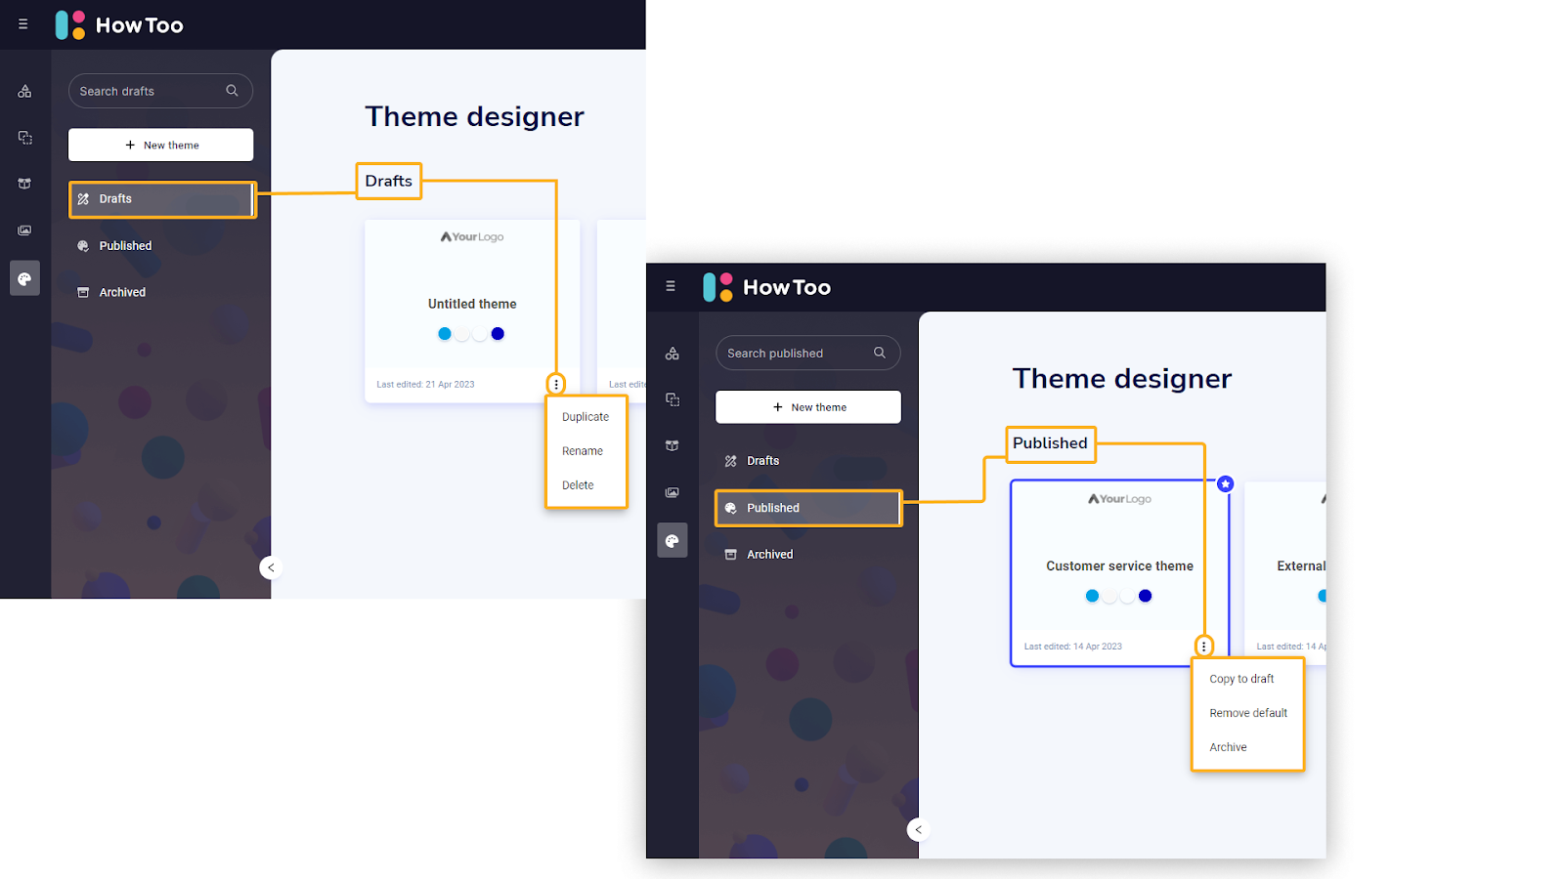Click the palette icon left of Drafts-view Archived item
Image resolution: width=1564 pixels, height=879 pixels.
point(24,279)
